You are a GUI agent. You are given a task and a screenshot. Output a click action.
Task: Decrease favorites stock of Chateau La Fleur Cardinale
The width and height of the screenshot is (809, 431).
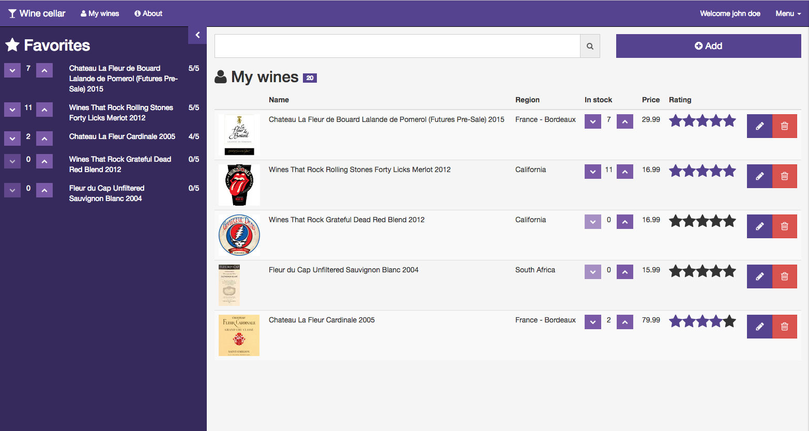(x=12, y=138)
